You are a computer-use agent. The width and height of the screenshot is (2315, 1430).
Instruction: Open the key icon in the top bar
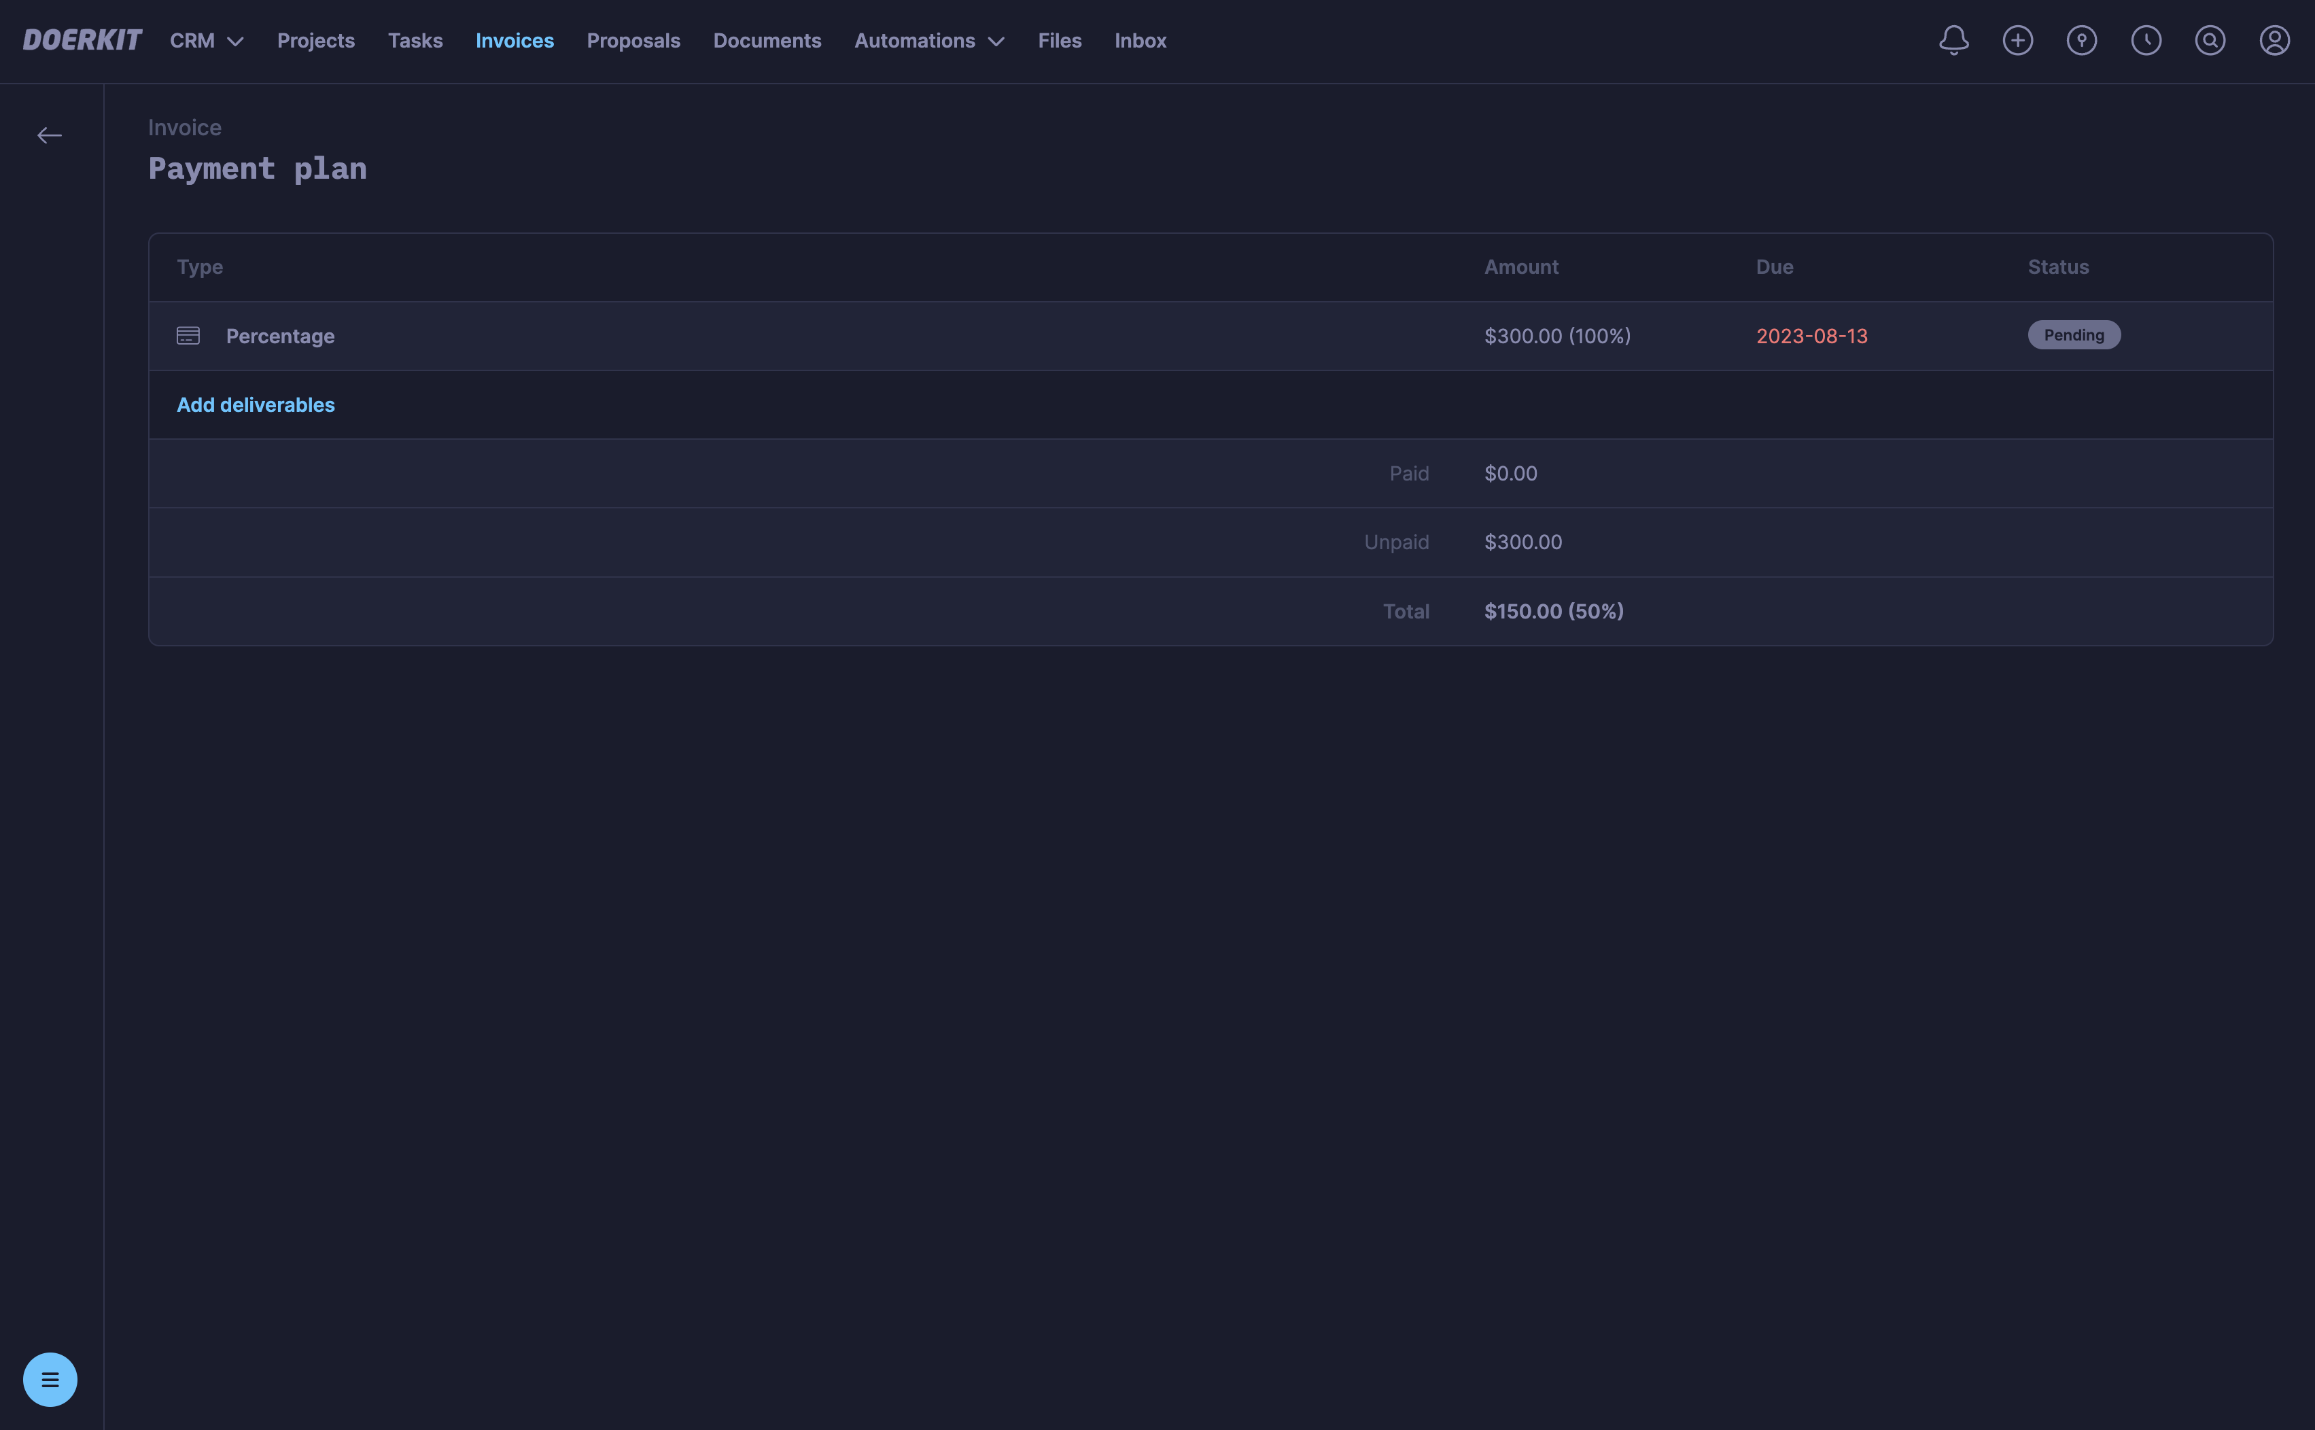tap(2081, 39)
